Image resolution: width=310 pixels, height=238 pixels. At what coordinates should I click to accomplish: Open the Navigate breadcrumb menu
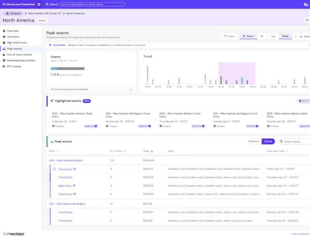tap(13, 14)
